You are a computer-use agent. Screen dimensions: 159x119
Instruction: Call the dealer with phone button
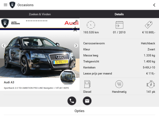coord(72,101)
